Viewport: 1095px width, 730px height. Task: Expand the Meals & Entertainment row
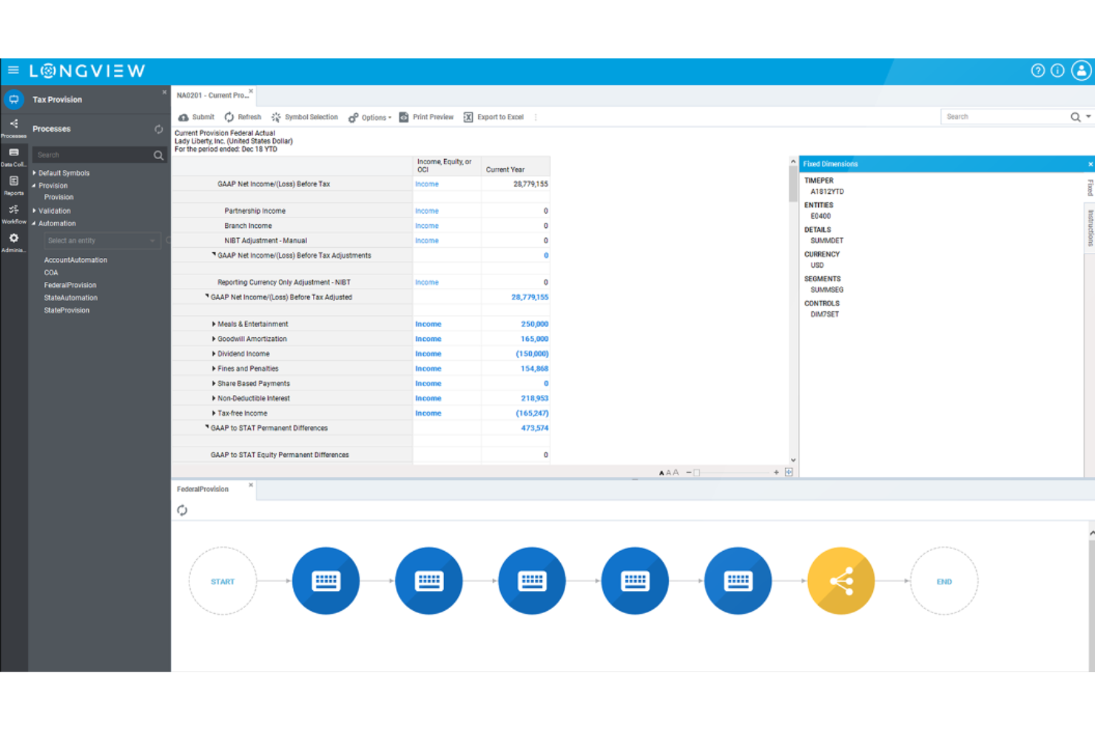pos(213,323)
